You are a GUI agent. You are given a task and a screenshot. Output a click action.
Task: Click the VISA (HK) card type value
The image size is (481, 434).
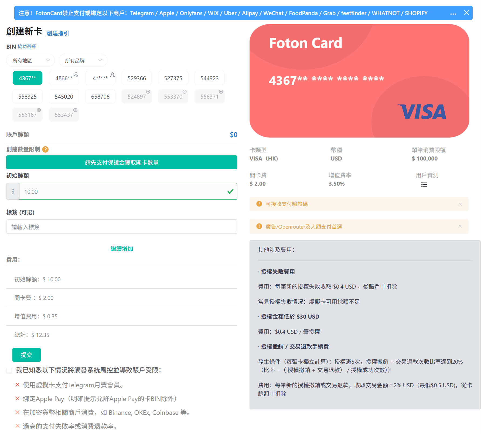click(264, 159)
